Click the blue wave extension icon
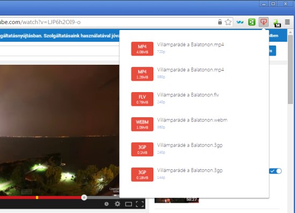Viewport: 295px width, 213px height. (x=240, y=22)
